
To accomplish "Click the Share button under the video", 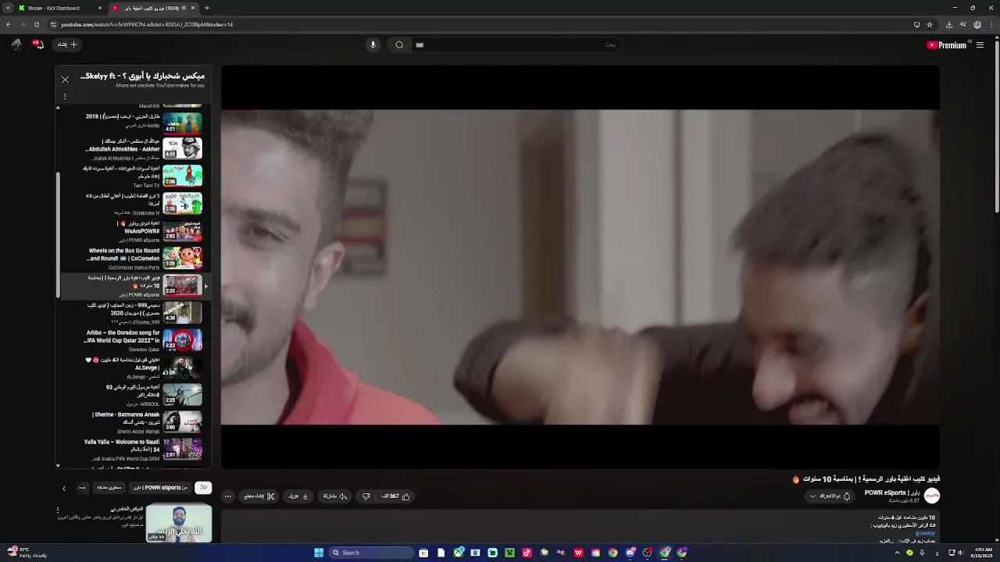I will (x=335, y=496).
